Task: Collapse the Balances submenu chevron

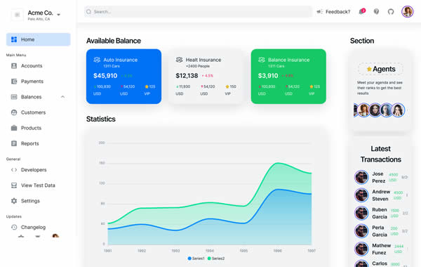Action: (62, 97)
